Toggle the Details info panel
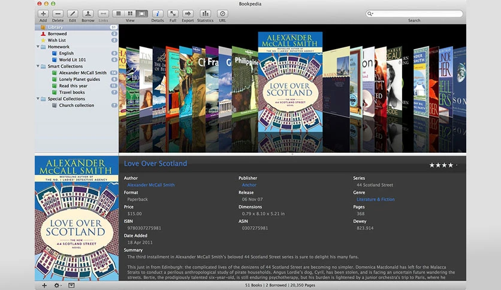This screenshot has height=290, width=501. pos(158,14)
